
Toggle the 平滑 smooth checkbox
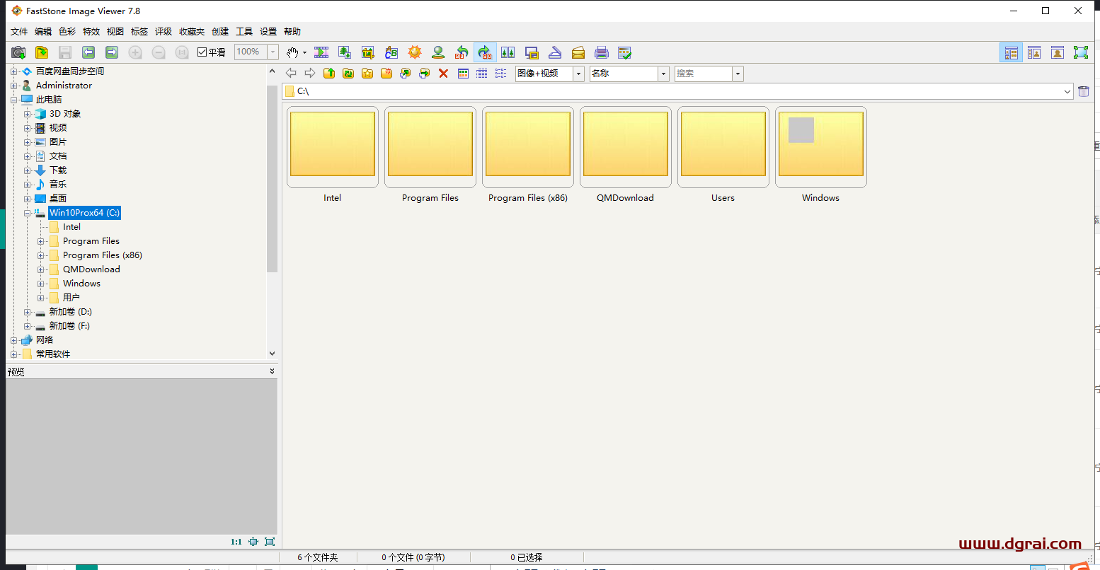pyautogui.click(x=202, y=52)
